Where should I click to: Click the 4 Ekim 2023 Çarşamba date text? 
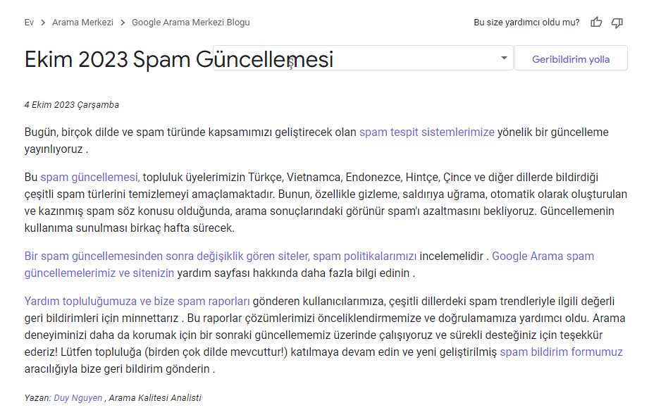72,105
